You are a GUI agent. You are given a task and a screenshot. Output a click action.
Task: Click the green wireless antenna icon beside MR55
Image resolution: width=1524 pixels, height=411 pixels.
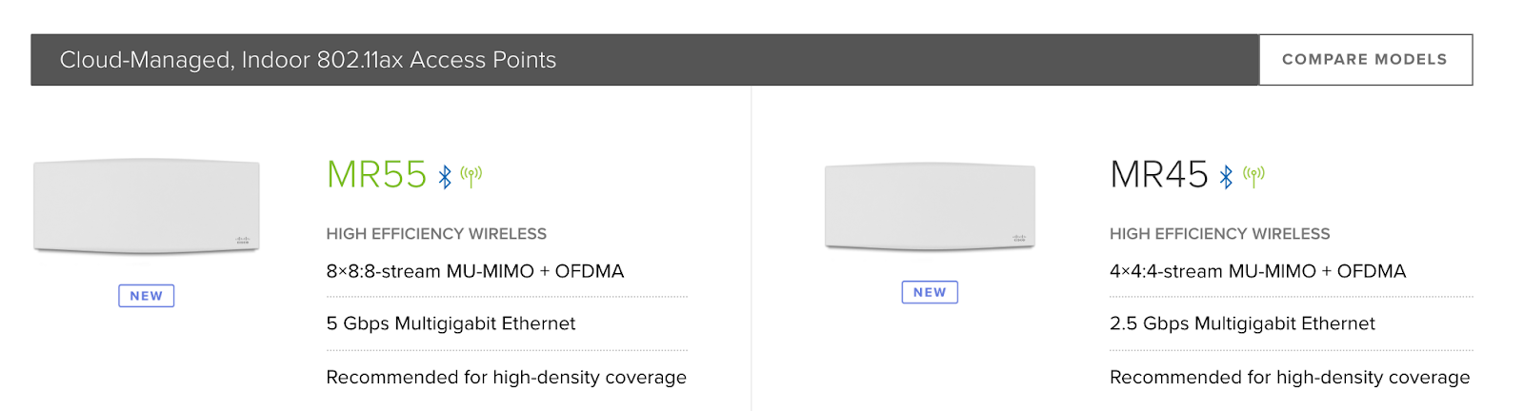click(x=471, y=176)
